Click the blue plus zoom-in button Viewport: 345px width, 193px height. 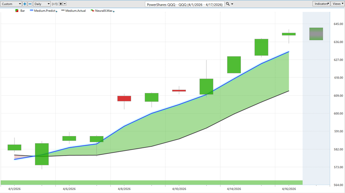point(25,4)
